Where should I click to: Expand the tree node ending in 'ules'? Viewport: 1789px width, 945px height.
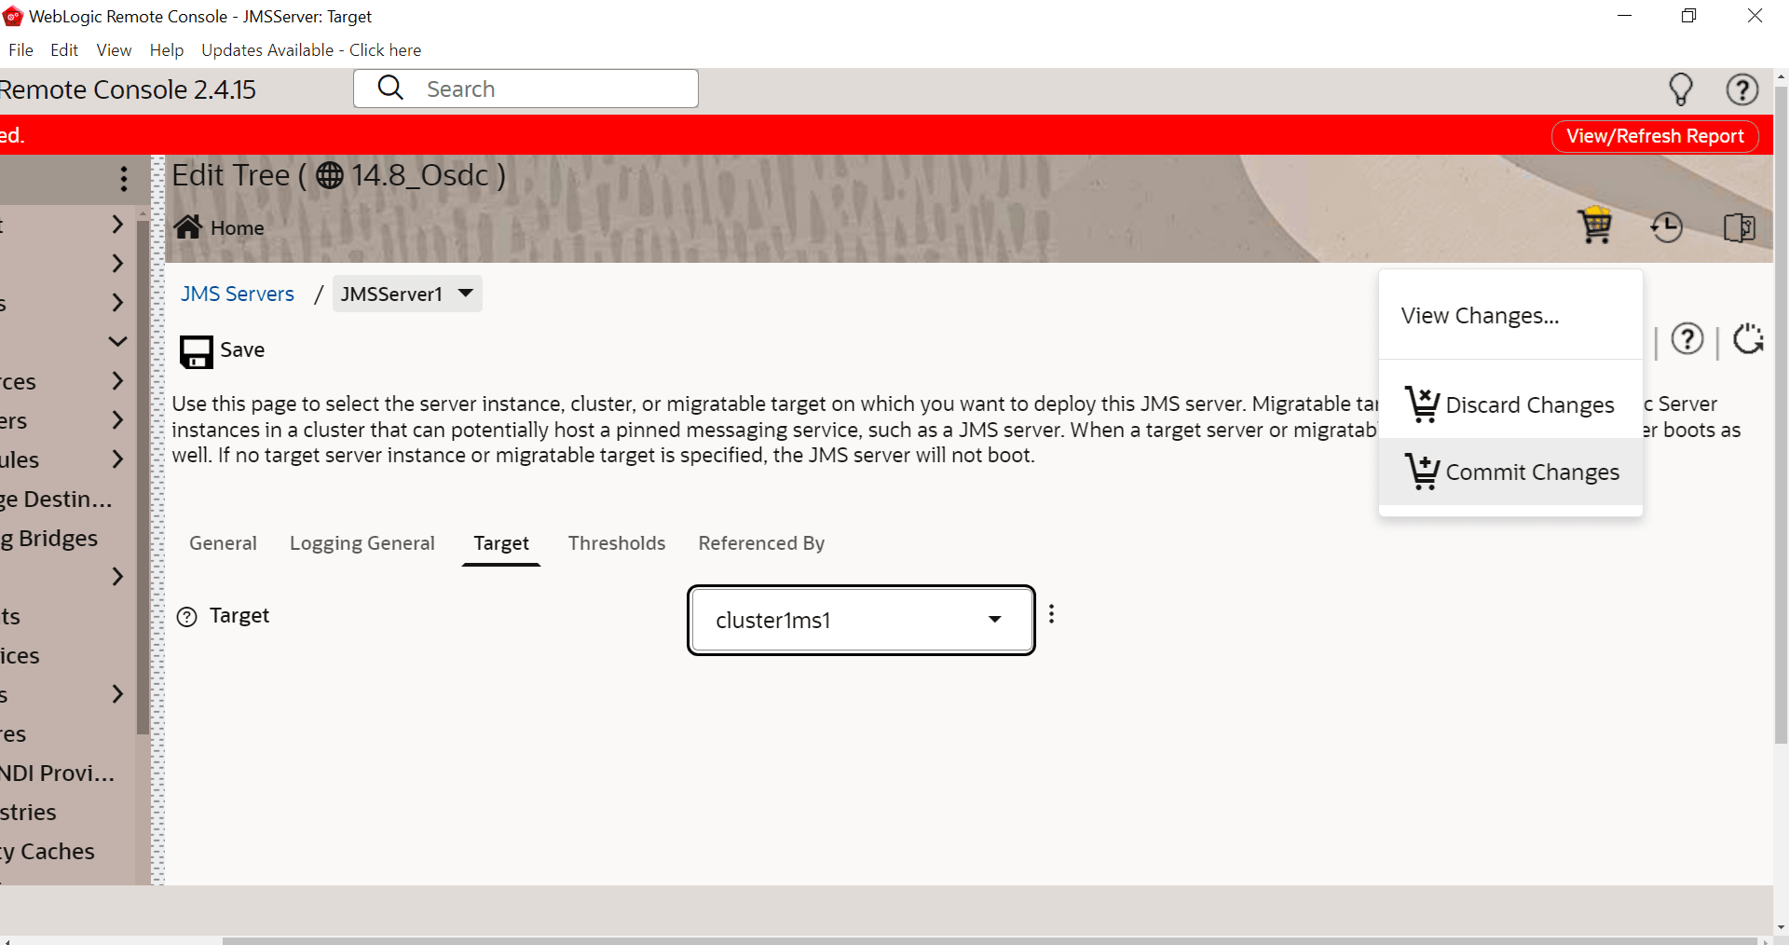point(117,459)
